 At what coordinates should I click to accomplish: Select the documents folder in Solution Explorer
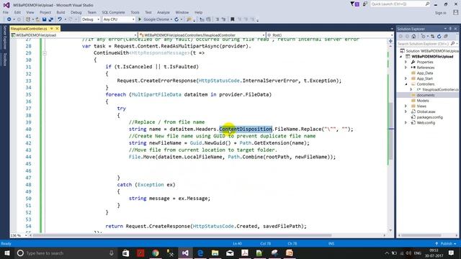[426, 95]
